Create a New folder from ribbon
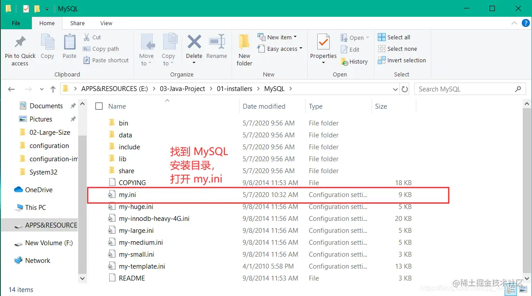The image size is (532, 296). click(244, 50)
